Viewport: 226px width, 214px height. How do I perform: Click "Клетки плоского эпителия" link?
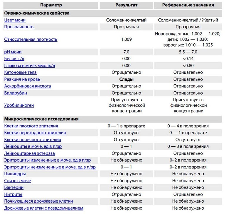[x=31, y=126]
